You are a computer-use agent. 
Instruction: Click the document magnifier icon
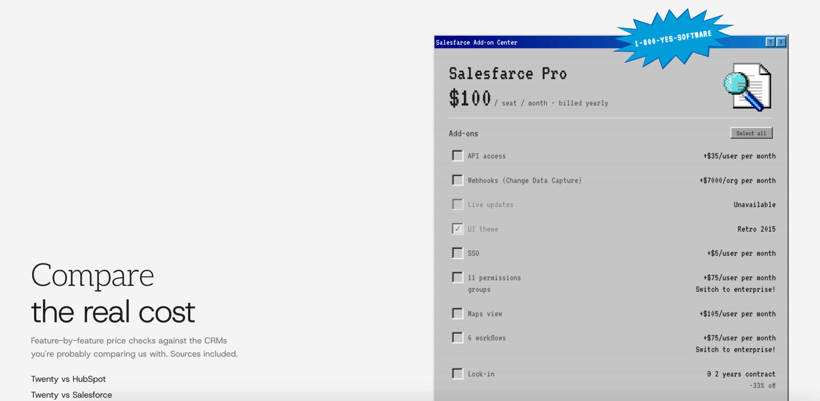(748, 87)
